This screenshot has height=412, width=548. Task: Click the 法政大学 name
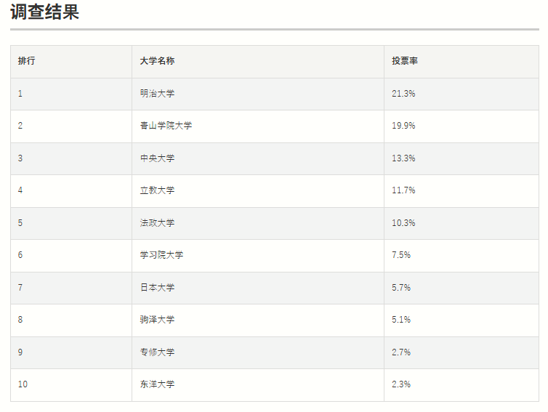[x=157, y=223]
